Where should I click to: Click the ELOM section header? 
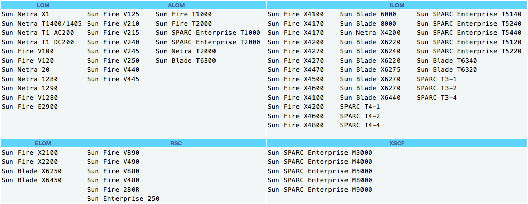43,143
